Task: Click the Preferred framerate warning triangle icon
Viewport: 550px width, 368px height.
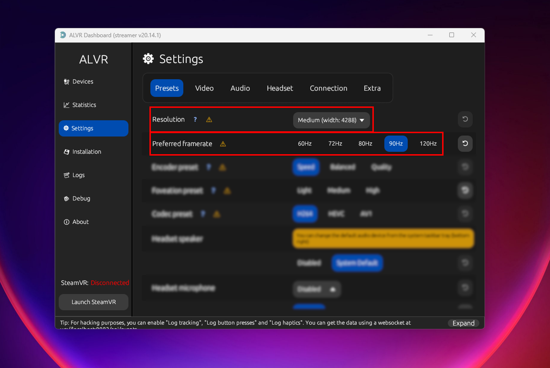Action: (x=223, y=144)
